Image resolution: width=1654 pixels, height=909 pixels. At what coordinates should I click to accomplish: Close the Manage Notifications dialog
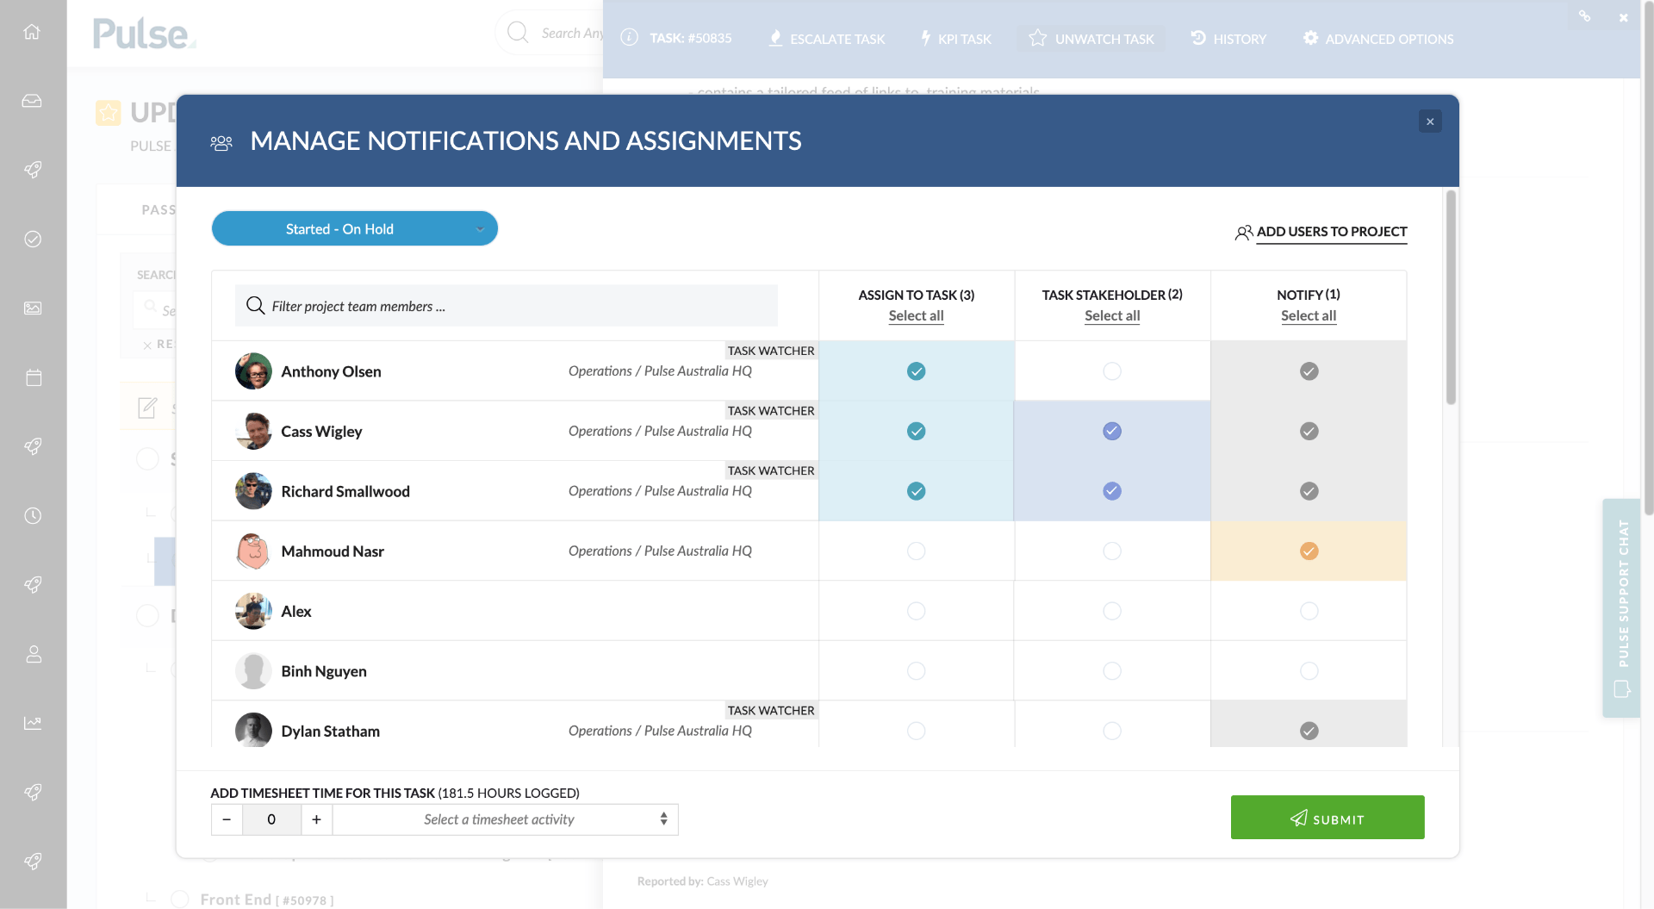(1430, 121)
